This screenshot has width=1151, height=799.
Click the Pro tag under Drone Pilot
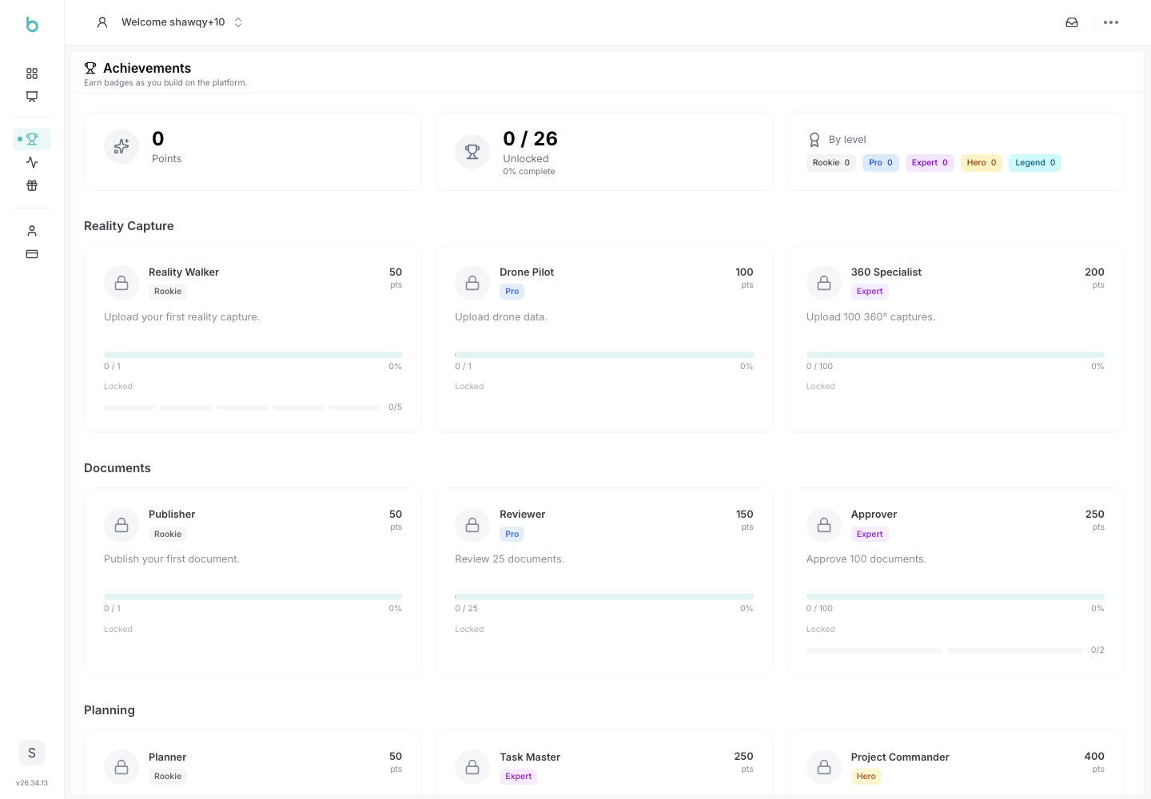click(x=512, y=292)
